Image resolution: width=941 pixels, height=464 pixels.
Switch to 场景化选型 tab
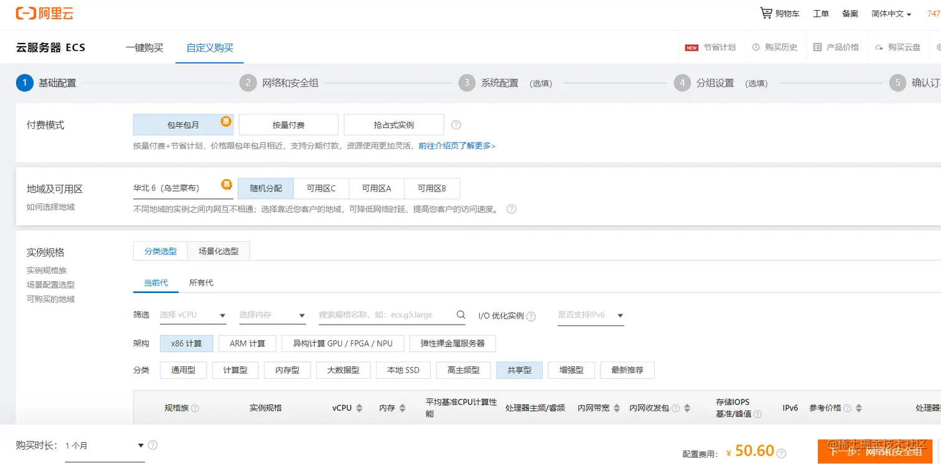[218, 251]
